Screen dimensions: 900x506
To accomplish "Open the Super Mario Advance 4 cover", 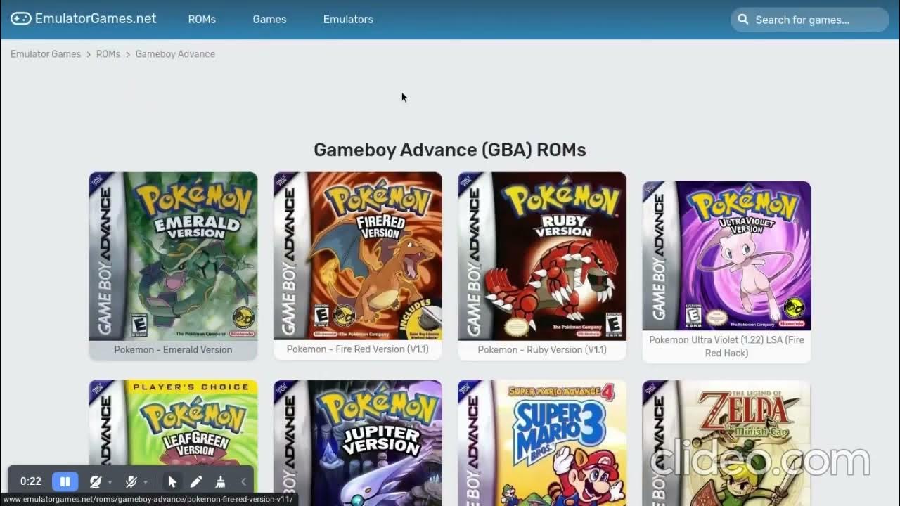I will pos(542,443).
